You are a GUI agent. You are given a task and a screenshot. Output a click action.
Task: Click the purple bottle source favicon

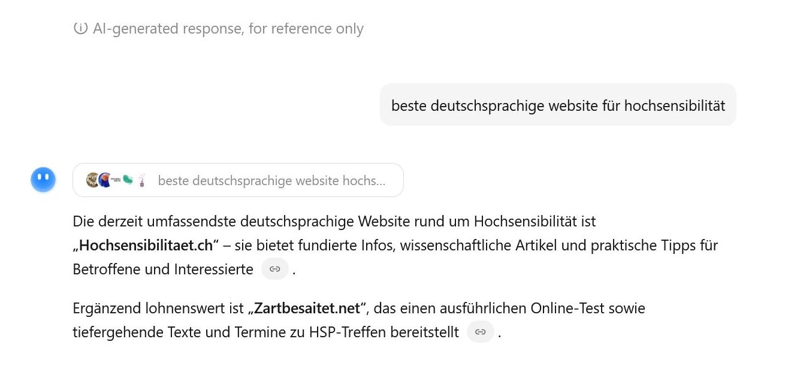click(x=142, y=180)
